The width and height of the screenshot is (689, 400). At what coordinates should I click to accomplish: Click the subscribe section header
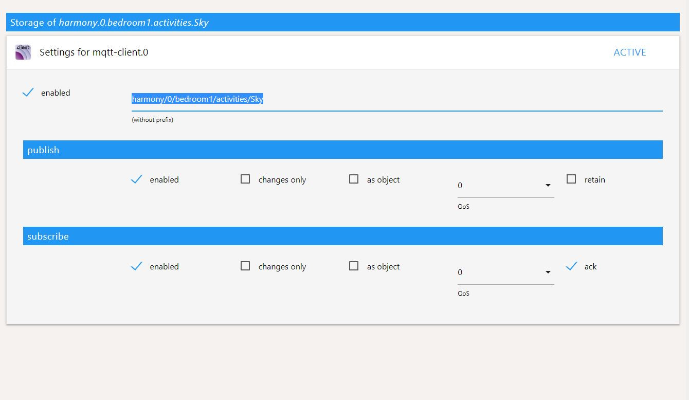coord(342,237)
